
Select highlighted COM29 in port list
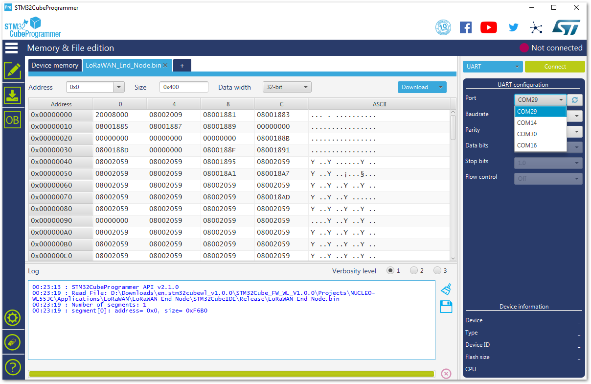click(x=540, y=112)
